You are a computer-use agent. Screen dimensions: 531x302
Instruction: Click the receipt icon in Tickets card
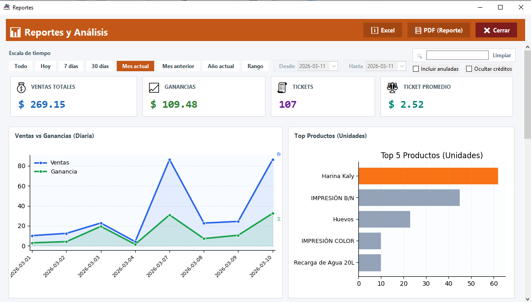[282, 87]
